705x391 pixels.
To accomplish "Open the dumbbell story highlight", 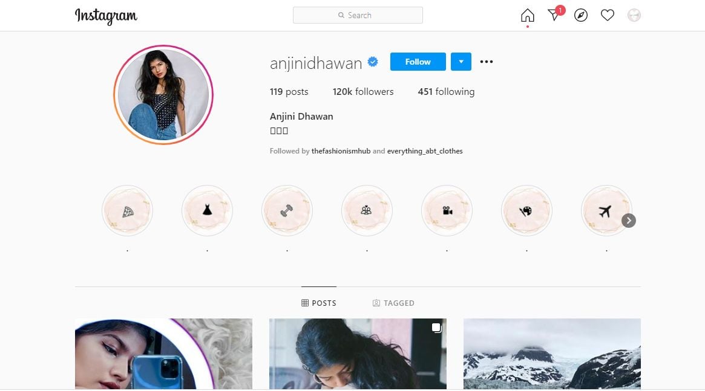I will click(x=287, y=210).
